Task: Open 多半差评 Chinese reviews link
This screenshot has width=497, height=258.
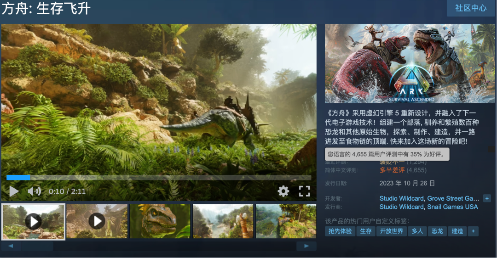Action: coord(392,170)
